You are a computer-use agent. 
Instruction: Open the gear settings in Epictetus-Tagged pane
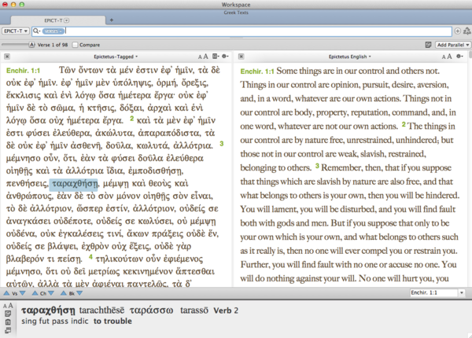pos(225,57)
